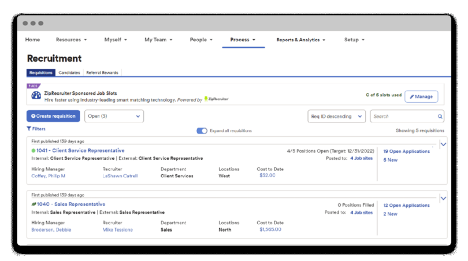This screenshot has height=261, width=468.
Task: Open the 19 Open Applications link
Action: point(406,151)
